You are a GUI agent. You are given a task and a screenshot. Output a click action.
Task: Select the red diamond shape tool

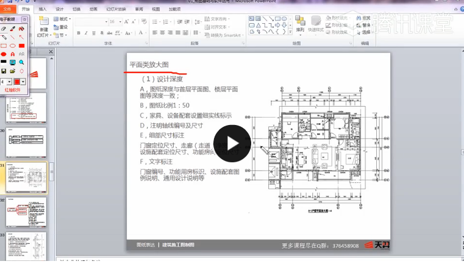[21, 71]
